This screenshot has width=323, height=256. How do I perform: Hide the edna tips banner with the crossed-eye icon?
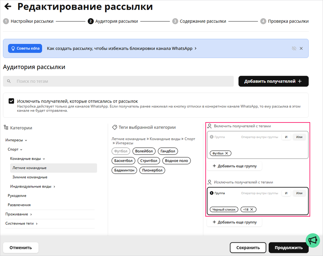(x=294, y=48)
